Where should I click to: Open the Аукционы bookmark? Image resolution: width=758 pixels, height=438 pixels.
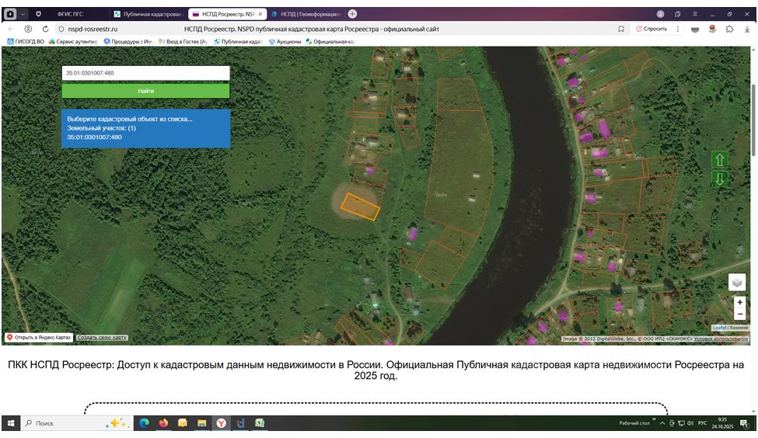[x=285, y=41]
